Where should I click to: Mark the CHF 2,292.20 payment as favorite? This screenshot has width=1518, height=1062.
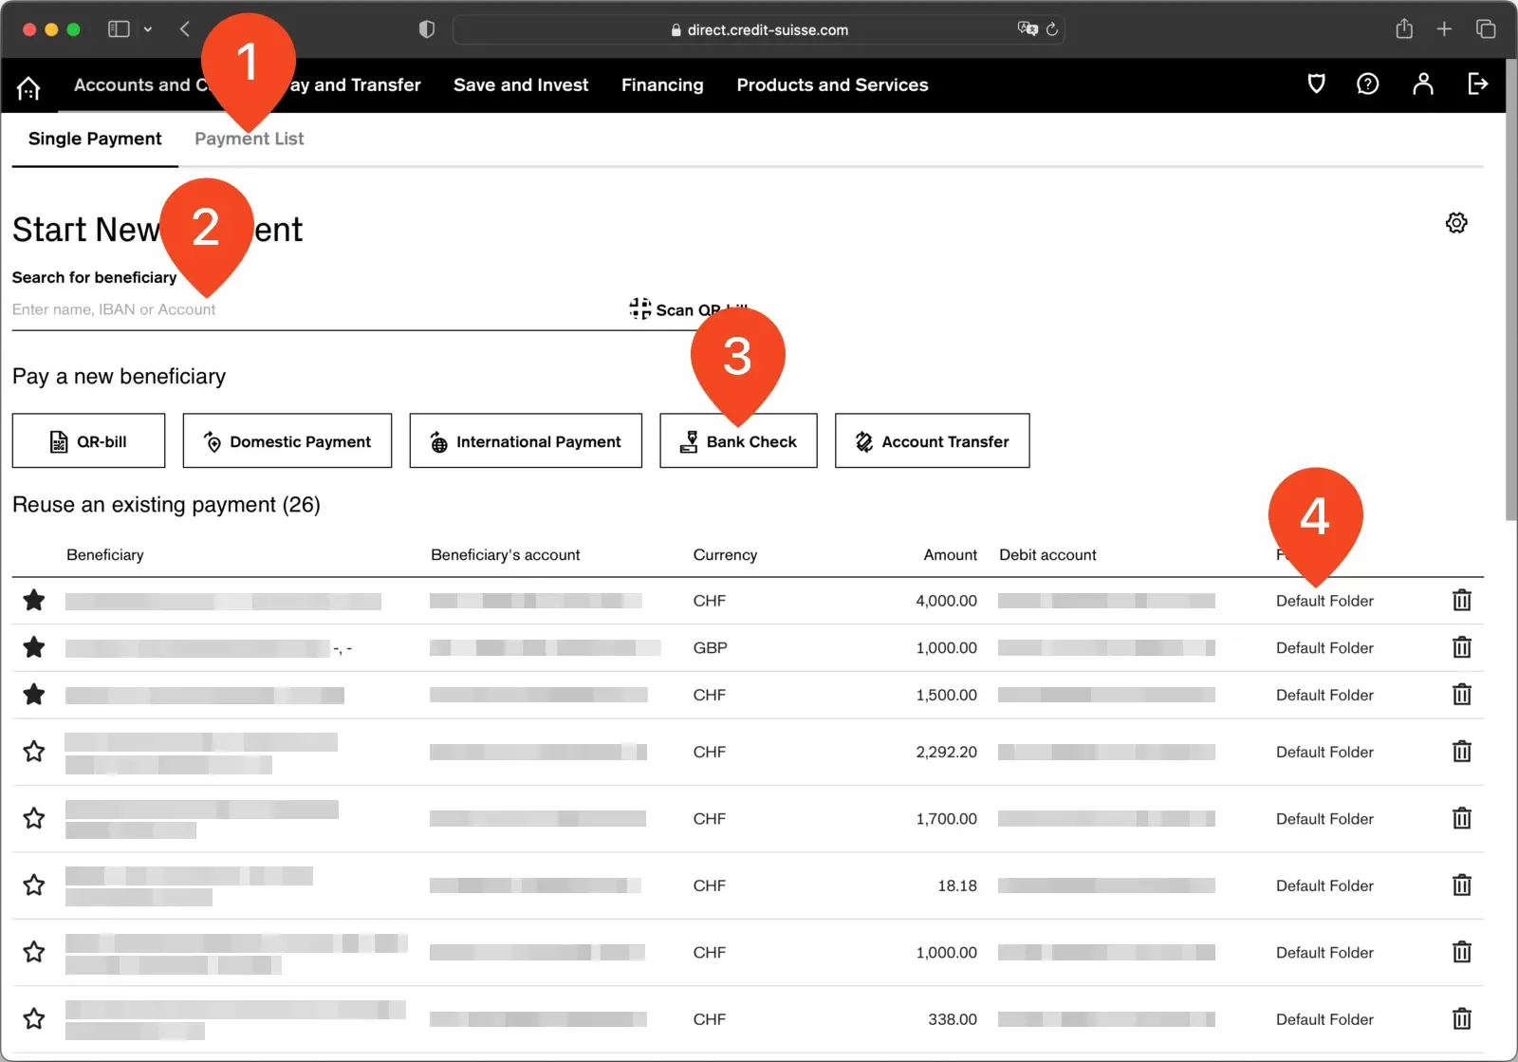pyautogui.click(x=34, y=751)
